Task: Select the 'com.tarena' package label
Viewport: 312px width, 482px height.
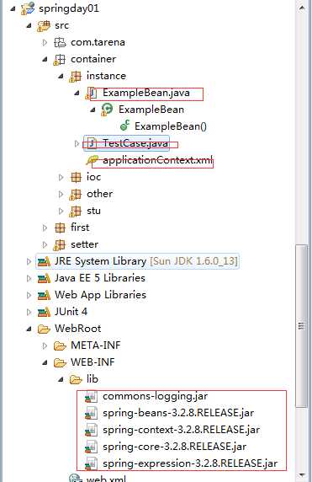Action: coord(98,42)
